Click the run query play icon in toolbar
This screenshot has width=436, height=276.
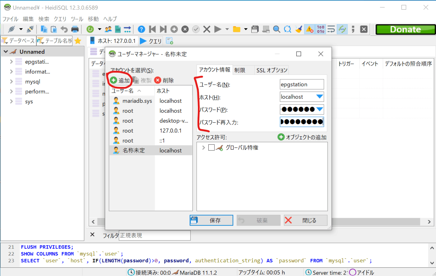click(x=218, y=29)
